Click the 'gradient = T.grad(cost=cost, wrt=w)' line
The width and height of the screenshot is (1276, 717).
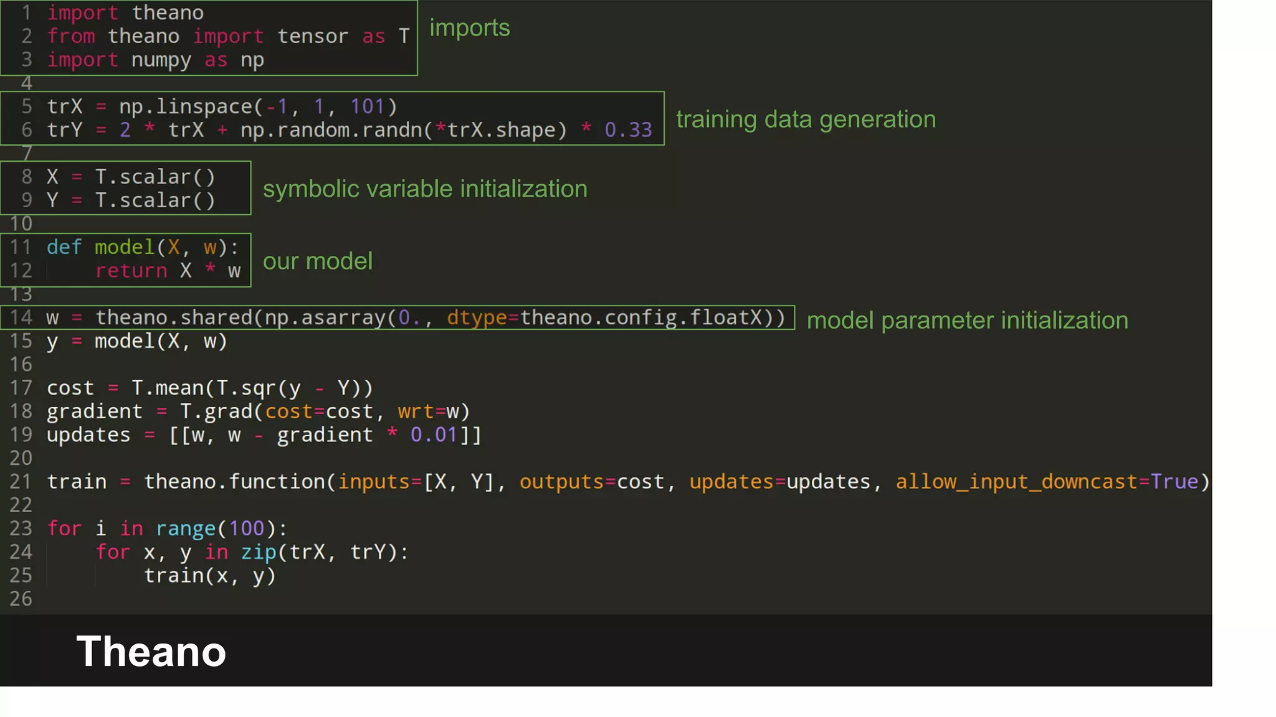coord(258,411)
